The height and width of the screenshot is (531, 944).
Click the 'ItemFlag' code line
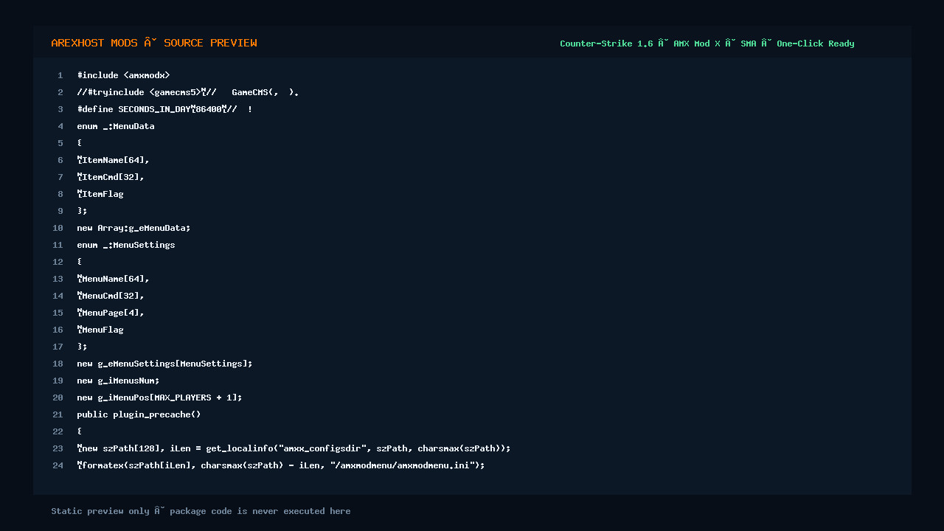100,194
